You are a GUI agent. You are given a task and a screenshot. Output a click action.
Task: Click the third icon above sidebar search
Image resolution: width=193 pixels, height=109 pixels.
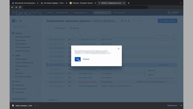(21, 21)
